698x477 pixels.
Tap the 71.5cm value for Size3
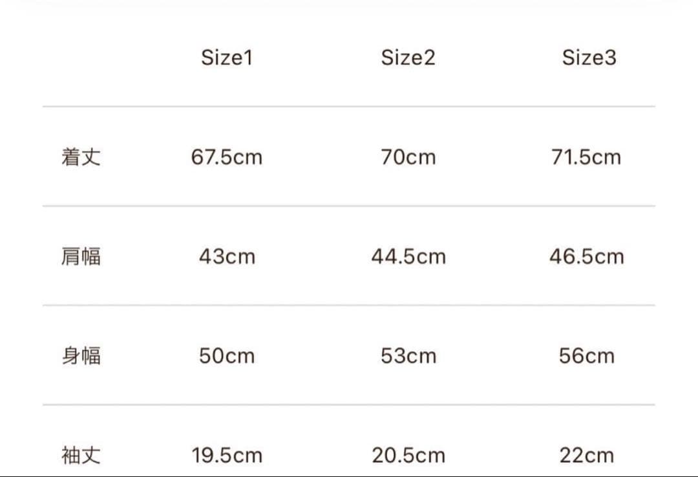pyautogui.click(x=586, y=157)
